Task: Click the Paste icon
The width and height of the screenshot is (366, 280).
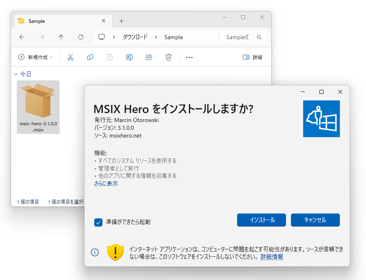Action: pos(109,57)
